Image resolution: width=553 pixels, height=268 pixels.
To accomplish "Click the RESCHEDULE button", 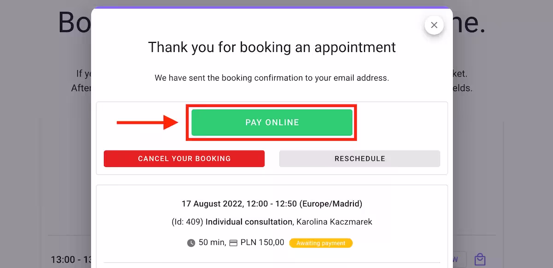I will coord(359,158).
